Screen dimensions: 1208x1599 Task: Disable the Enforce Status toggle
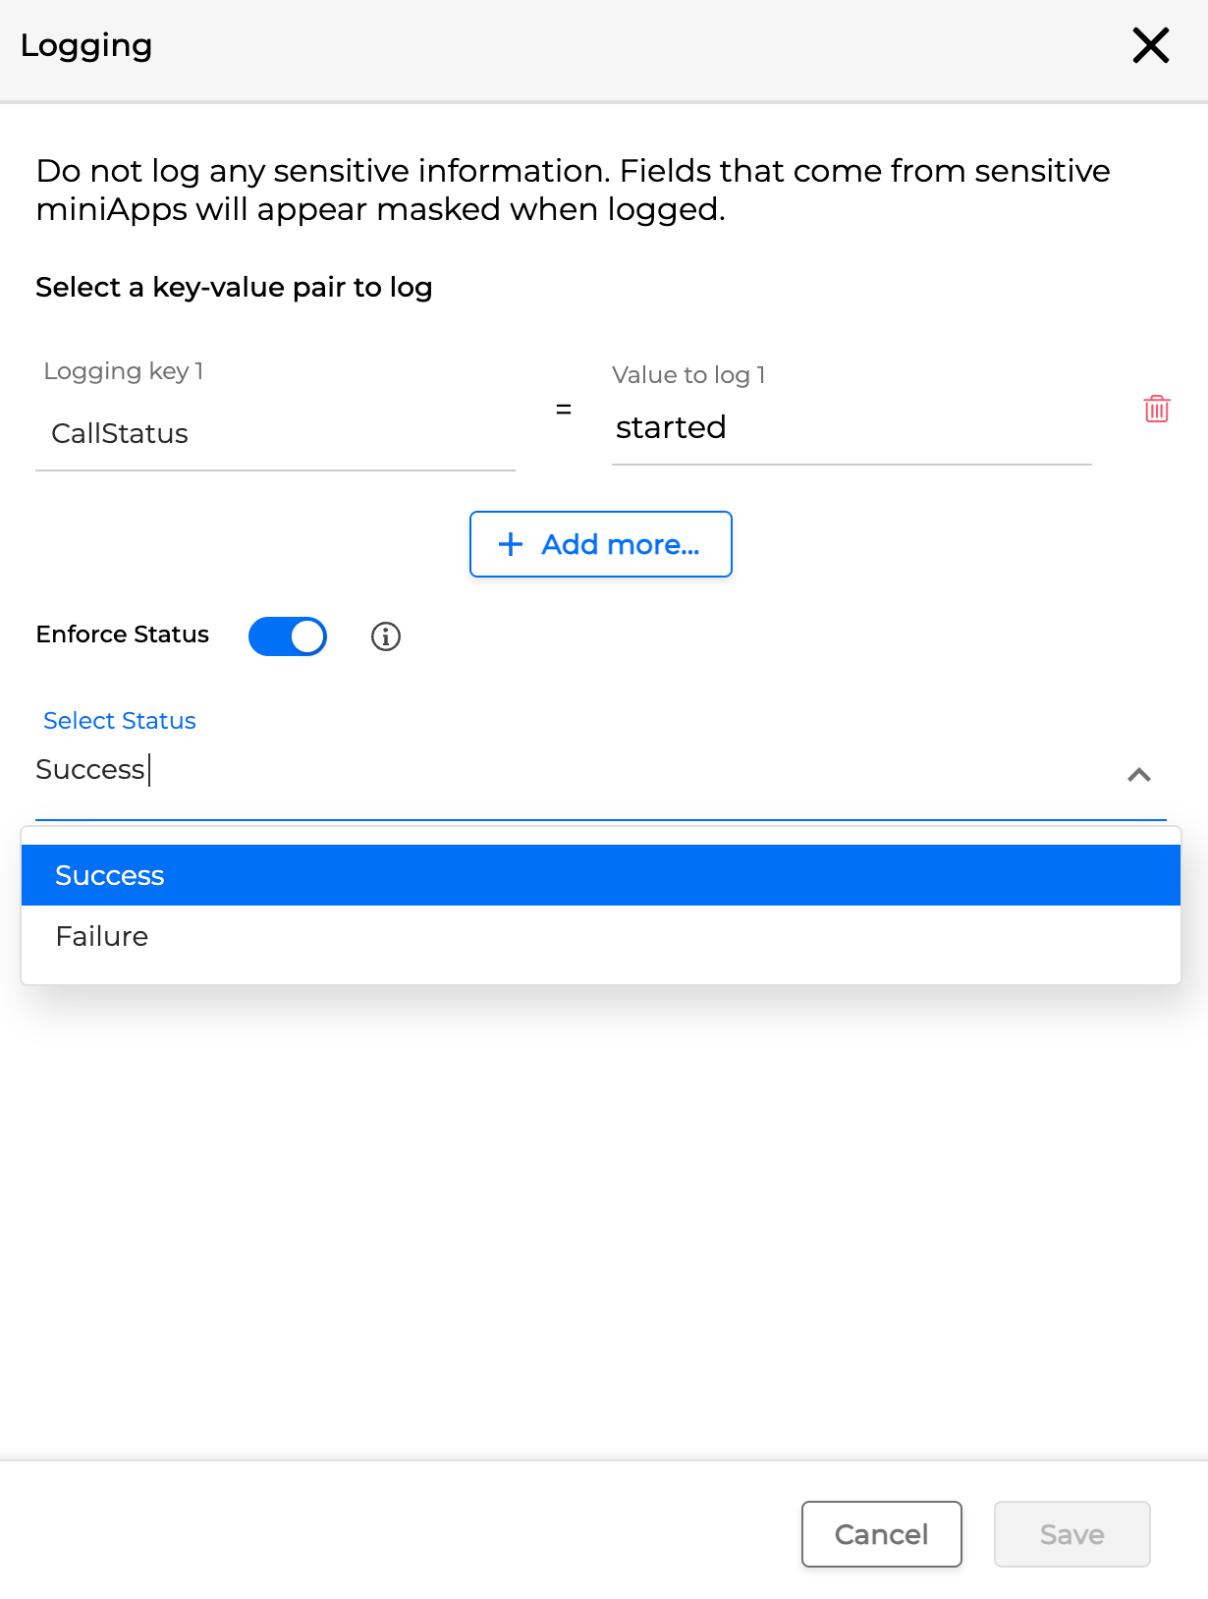[x=288, y=636]
